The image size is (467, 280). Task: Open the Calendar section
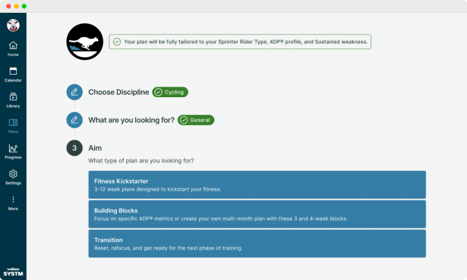[13, 74]
